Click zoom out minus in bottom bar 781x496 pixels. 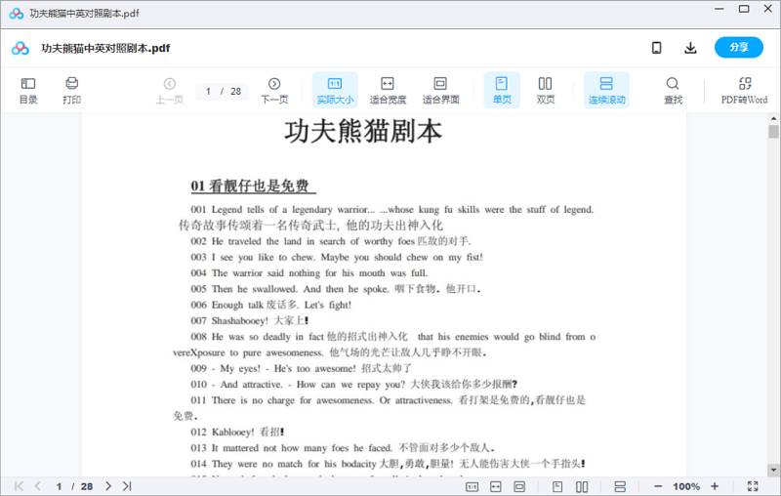coord(658,486)
